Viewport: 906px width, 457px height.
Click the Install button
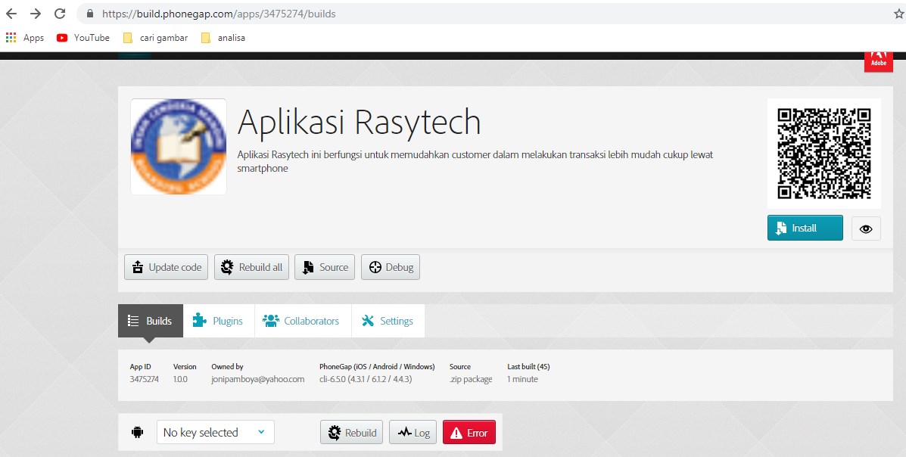(x=805, y=228)
